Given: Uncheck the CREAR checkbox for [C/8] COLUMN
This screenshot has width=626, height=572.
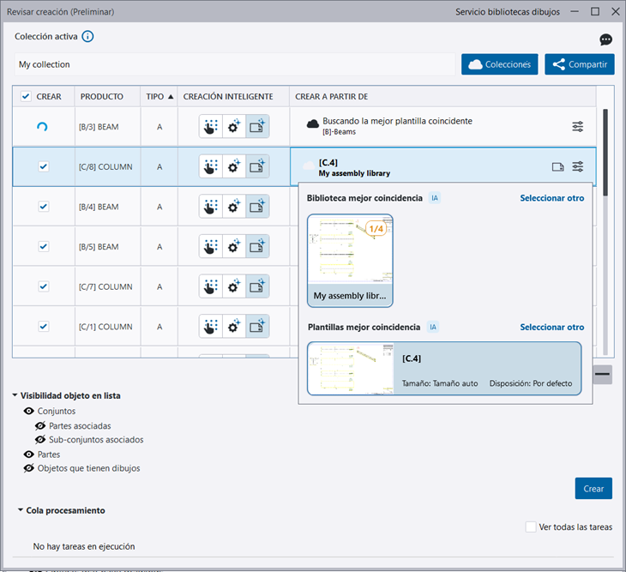Looking at the screenshot, I should (x=44, y=167).
